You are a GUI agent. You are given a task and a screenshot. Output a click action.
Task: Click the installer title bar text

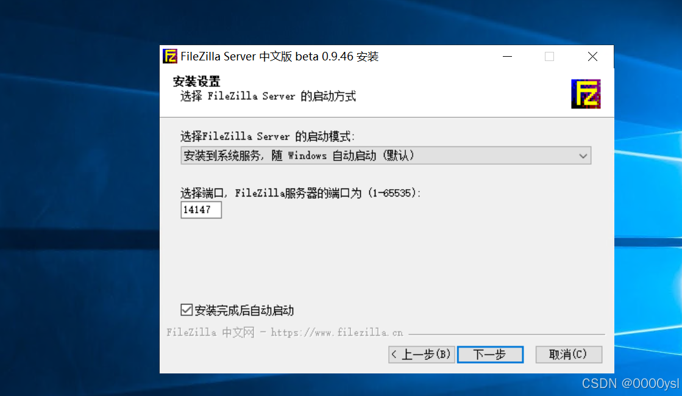(279, 57)
